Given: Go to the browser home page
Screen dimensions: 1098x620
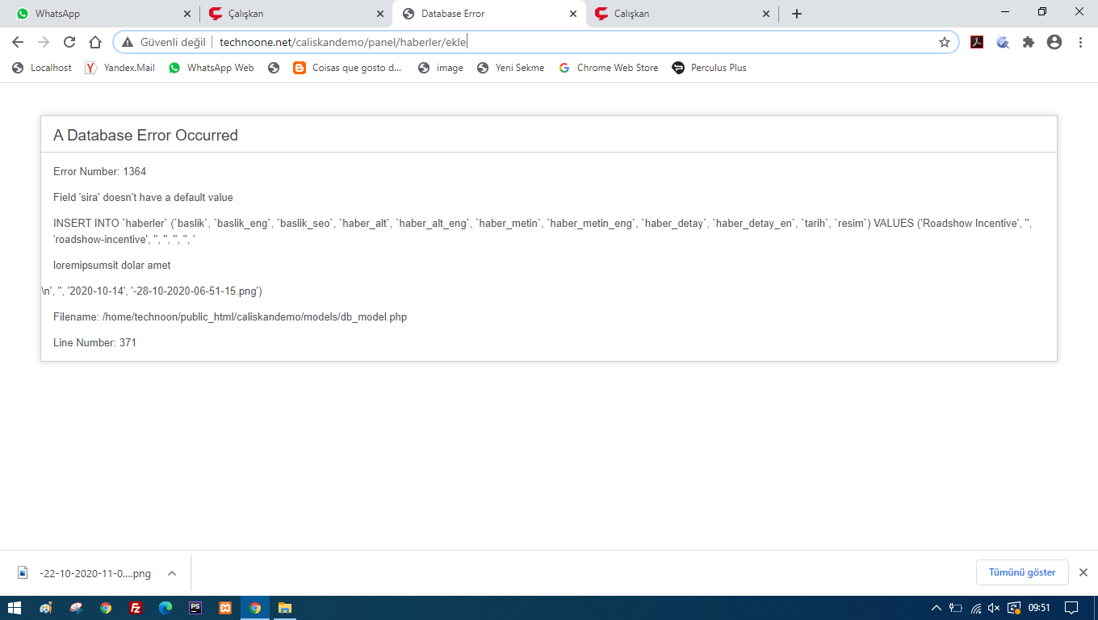Looking at the screenshot, I should pyautogui.click(x=95, y=42).
